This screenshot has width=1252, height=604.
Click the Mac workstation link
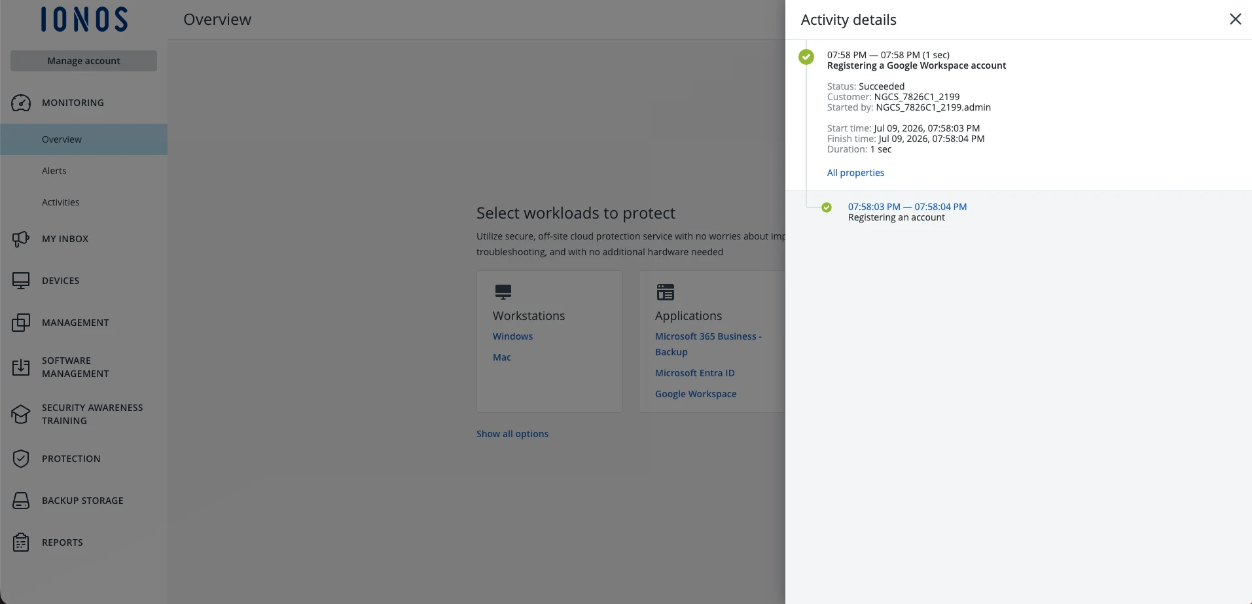[x=502, y=357]
